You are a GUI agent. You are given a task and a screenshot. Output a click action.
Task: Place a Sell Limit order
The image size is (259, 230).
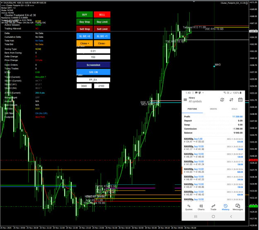102,29
